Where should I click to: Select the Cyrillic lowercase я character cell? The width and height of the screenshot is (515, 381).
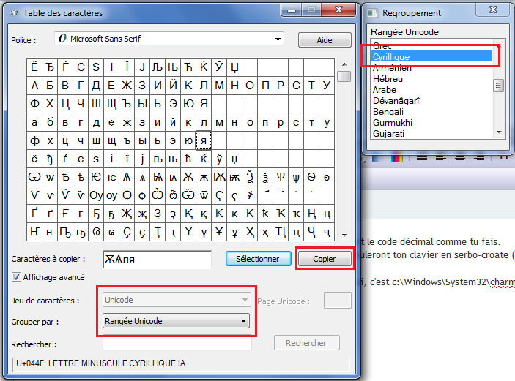click(x=204, y=140)
